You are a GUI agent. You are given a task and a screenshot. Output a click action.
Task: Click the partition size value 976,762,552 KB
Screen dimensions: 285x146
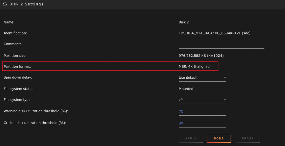201,56
